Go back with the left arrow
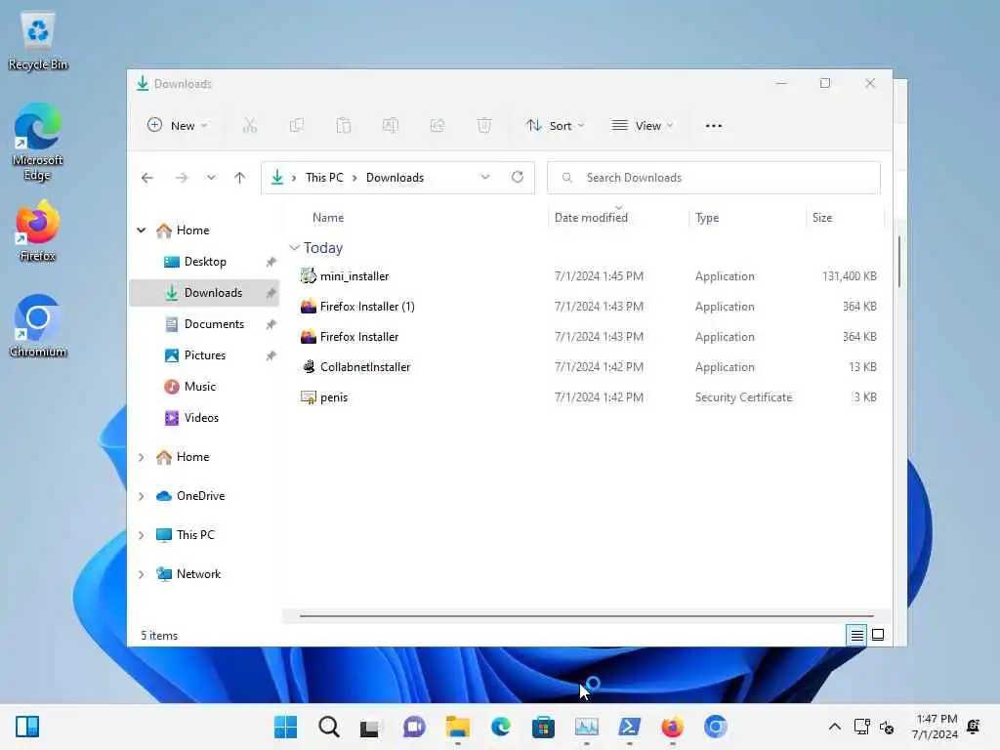 (147, 178)
